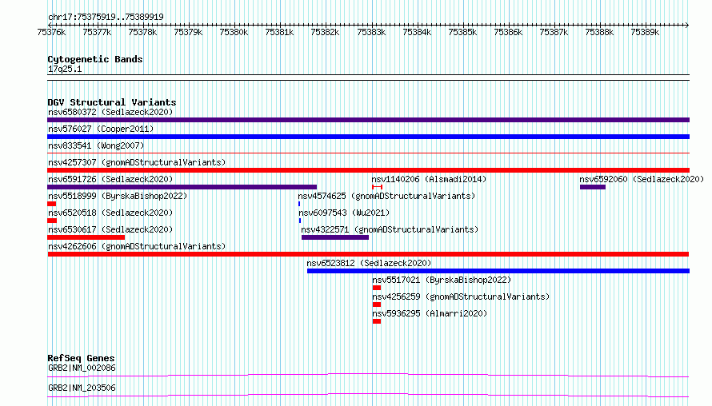Select the short purple nsv6592060 bar
Screen dimensions: 712x406
click(x=593, y=187)
